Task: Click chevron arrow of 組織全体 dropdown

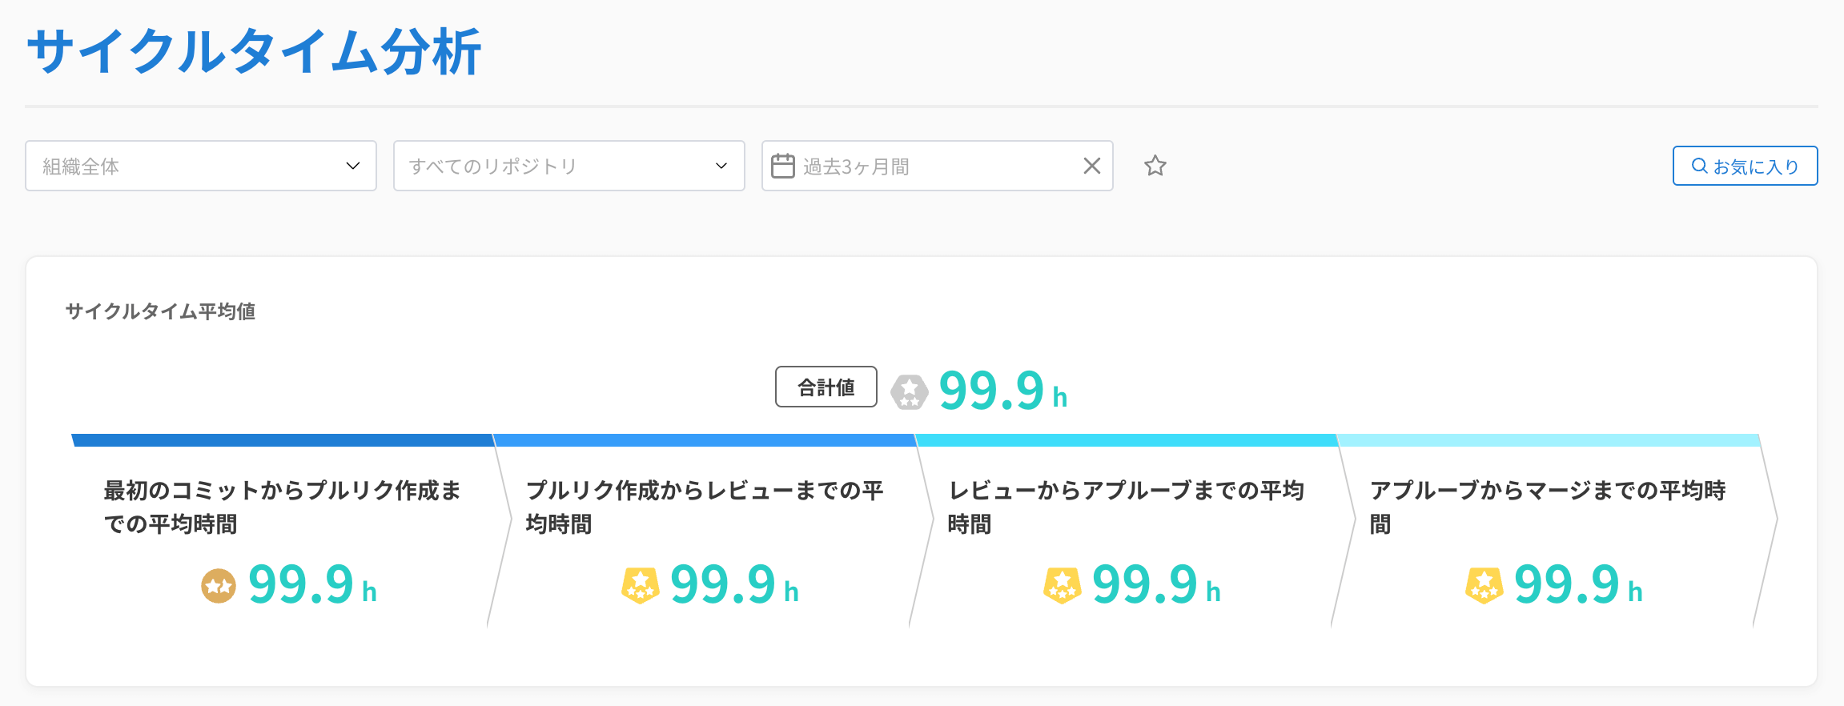Action: (x=353, y=166)
